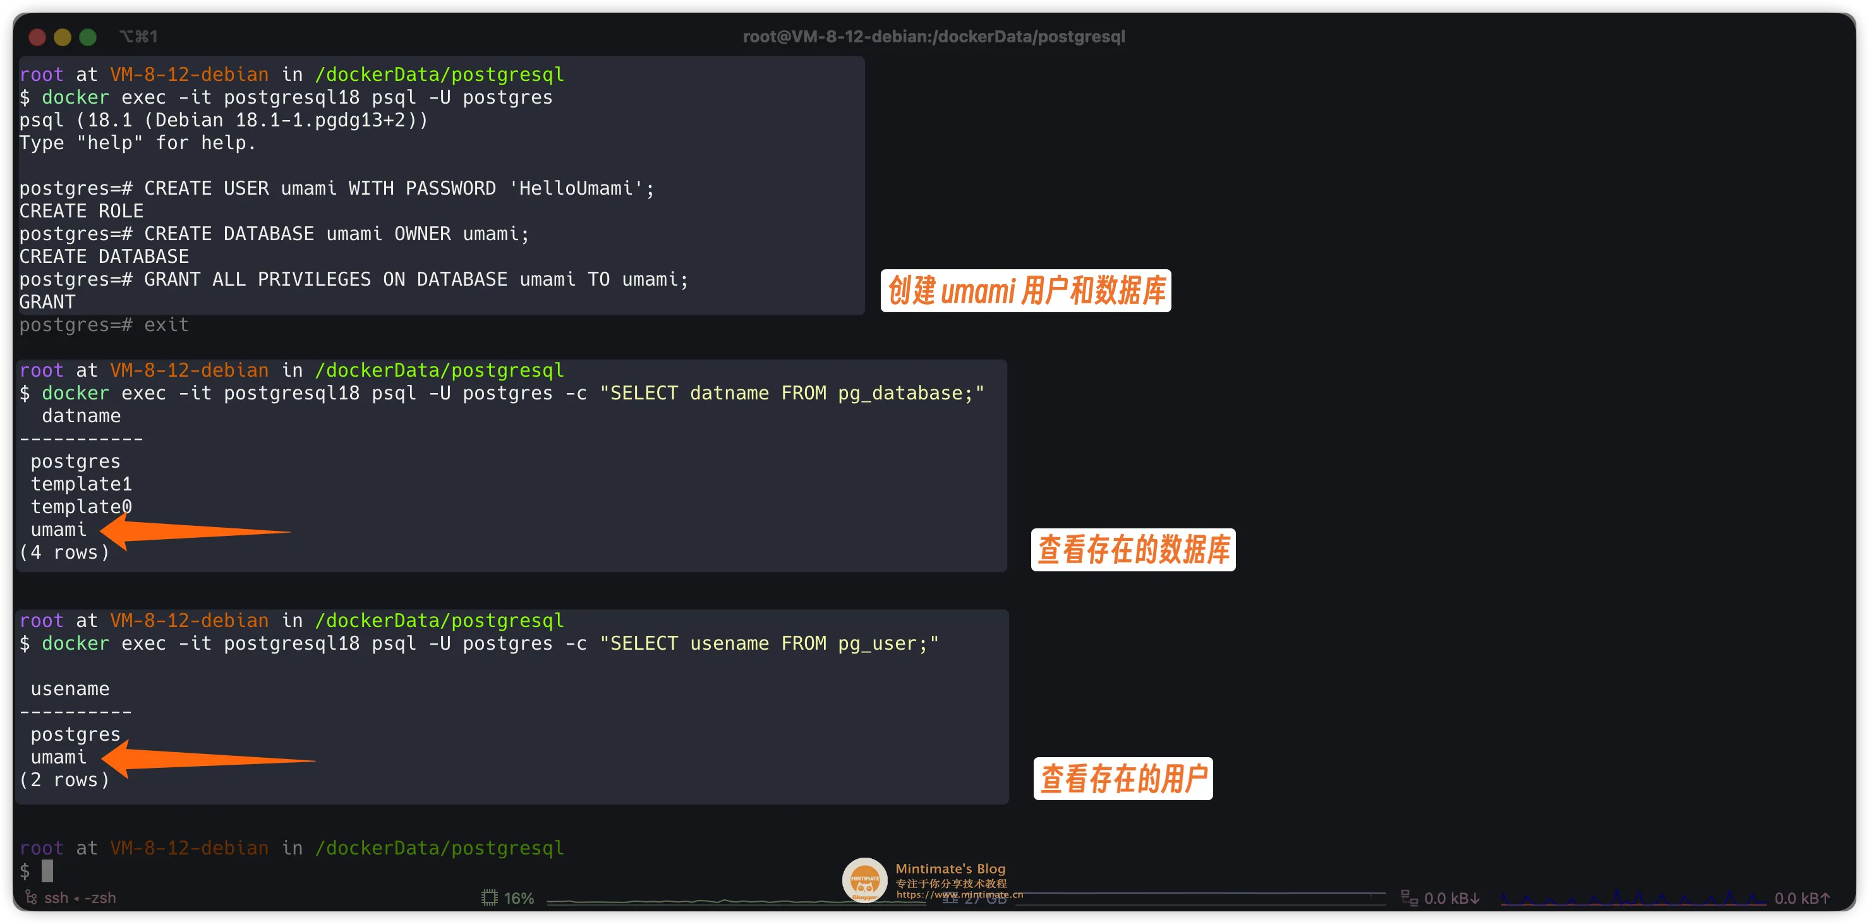Click the '查看存在的数据库' annotation label
The image size is (1869, 924).
pos(1132,549)
